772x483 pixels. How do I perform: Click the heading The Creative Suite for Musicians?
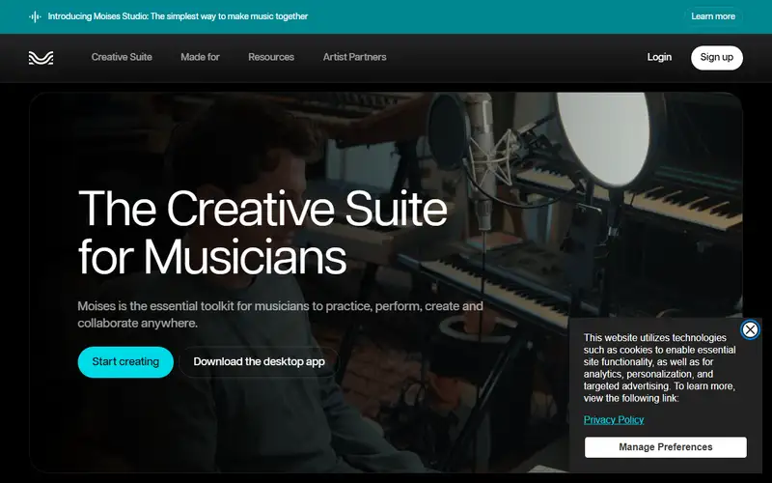pyautogui.click(x=262, y=233)
